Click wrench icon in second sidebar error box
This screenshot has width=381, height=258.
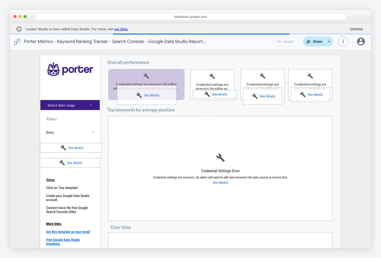click(62, 163)
